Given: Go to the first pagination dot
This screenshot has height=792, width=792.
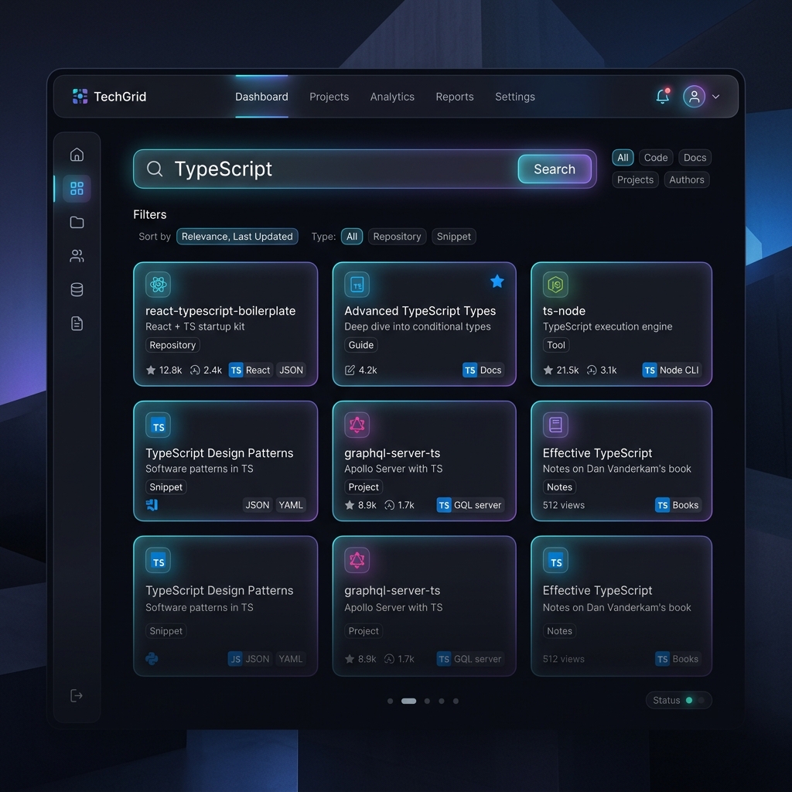Looking at the screenshot, I should pos(390,701).
